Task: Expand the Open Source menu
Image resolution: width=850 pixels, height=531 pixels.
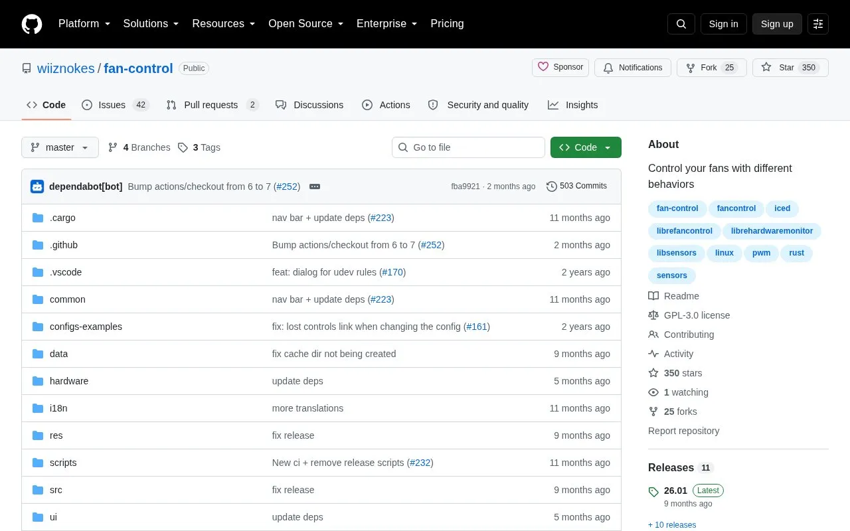Action: coord(306,24)
